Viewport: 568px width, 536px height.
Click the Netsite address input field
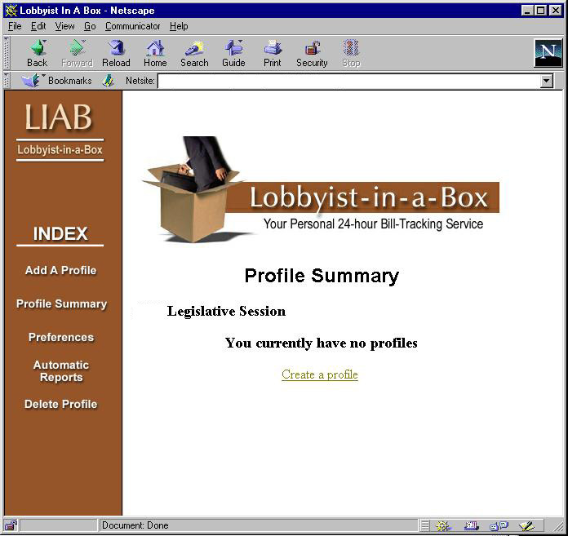(x=348, y=81)
